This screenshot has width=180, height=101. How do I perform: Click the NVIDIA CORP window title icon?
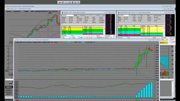pos(62,12)
